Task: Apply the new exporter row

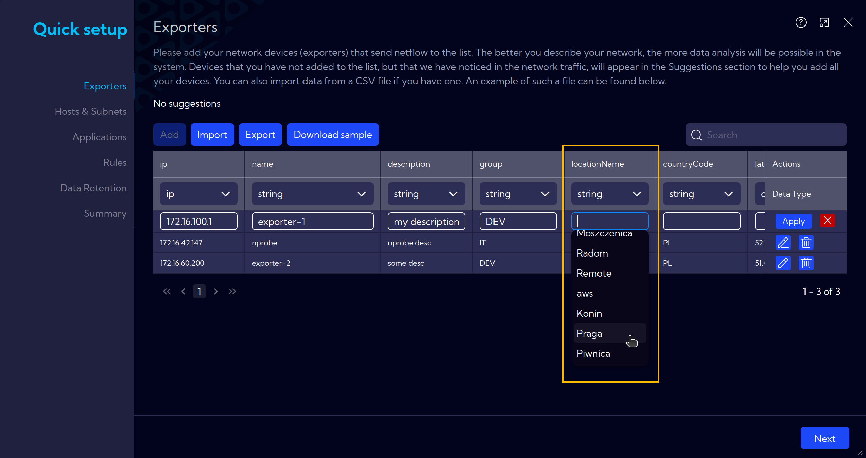Action: coord(794,221)
